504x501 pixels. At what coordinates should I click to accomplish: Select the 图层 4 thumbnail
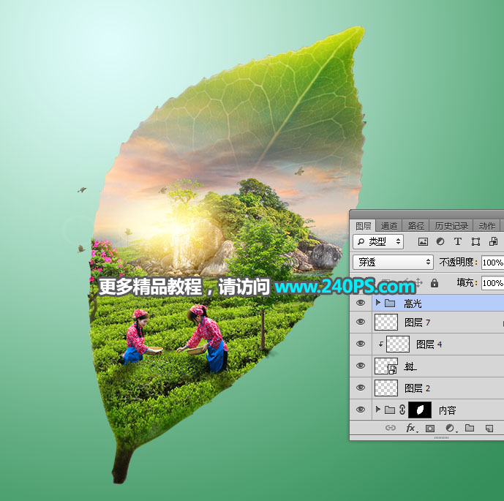point(398,344)
